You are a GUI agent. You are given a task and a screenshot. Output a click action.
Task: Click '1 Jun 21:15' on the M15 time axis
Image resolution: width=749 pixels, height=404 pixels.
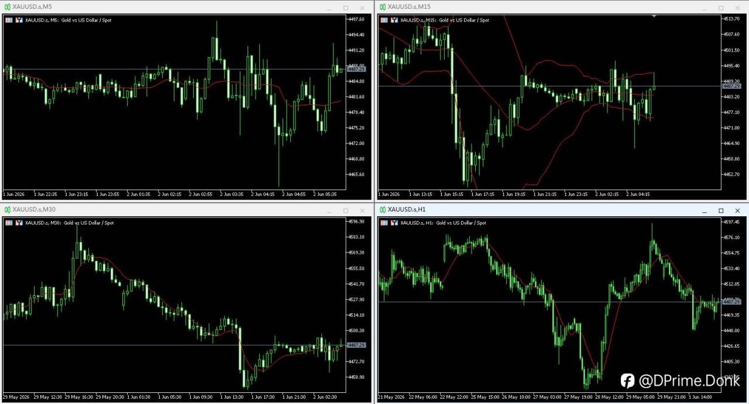tap(545, 194)
